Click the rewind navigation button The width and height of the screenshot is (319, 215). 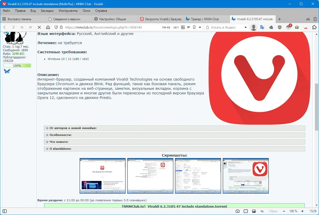22,27
